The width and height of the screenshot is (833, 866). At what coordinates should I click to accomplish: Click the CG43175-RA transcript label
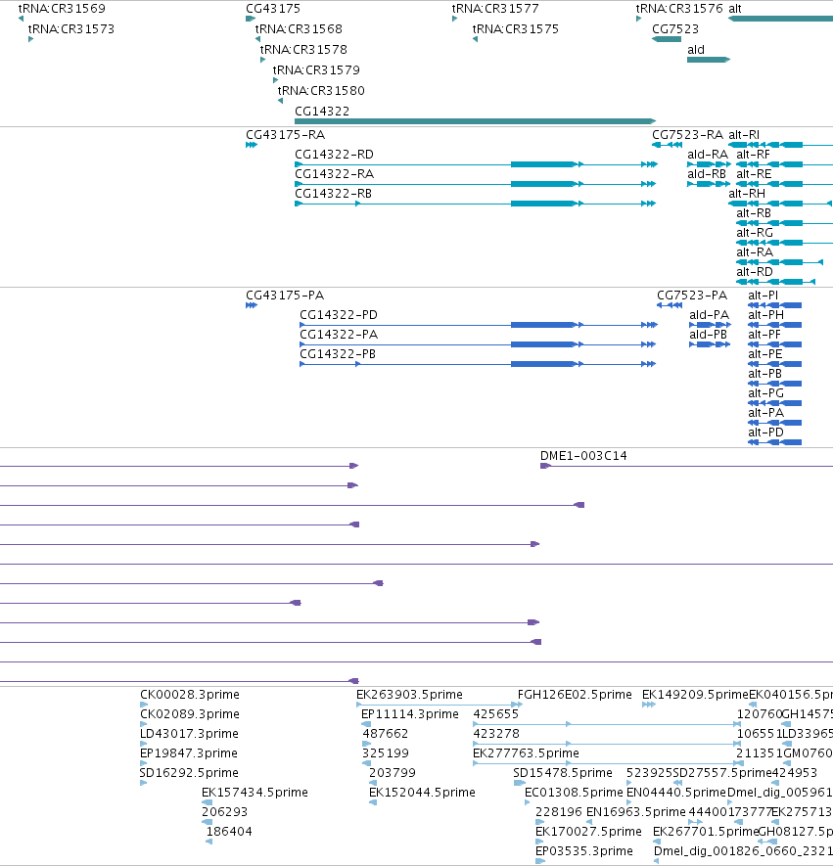click(x=286, y=135)
